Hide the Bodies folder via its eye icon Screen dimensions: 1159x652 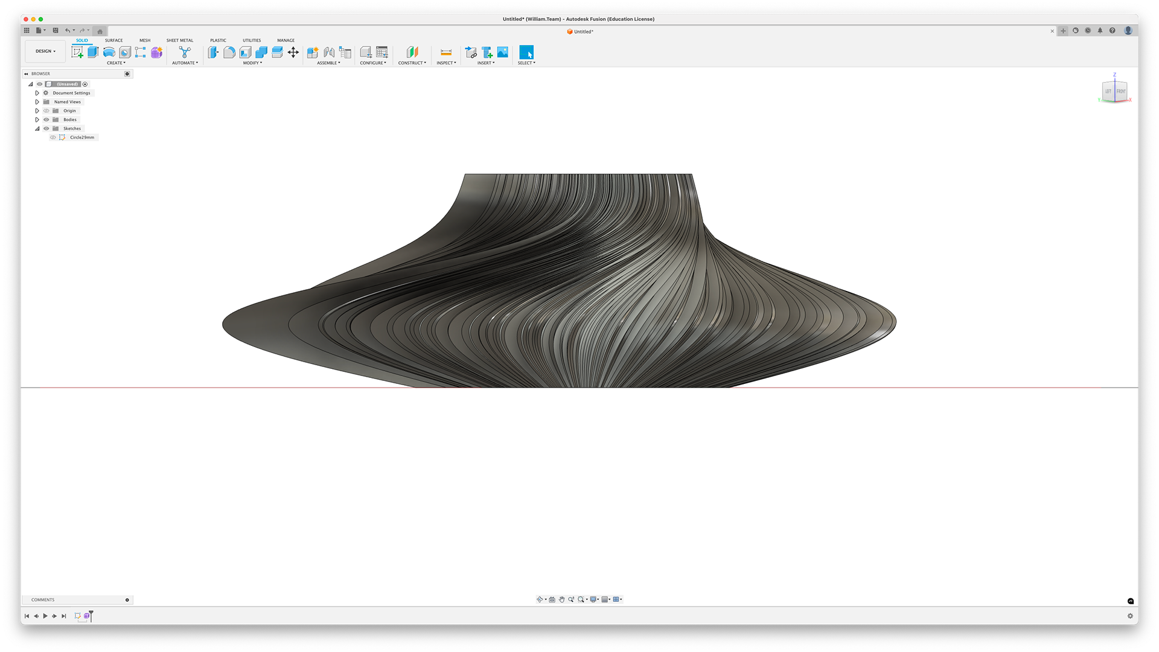pyautogui.click(x=46, y=120)
